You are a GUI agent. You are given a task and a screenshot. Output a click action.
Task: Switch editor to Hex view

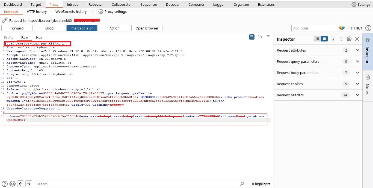click(x=39, y=37)
